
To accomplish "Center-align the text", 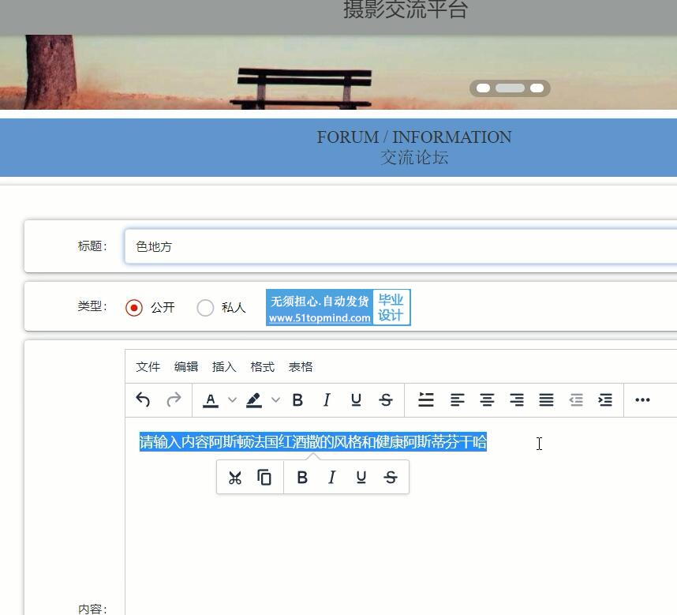I will pyautogui.click(x=487, y=400).
